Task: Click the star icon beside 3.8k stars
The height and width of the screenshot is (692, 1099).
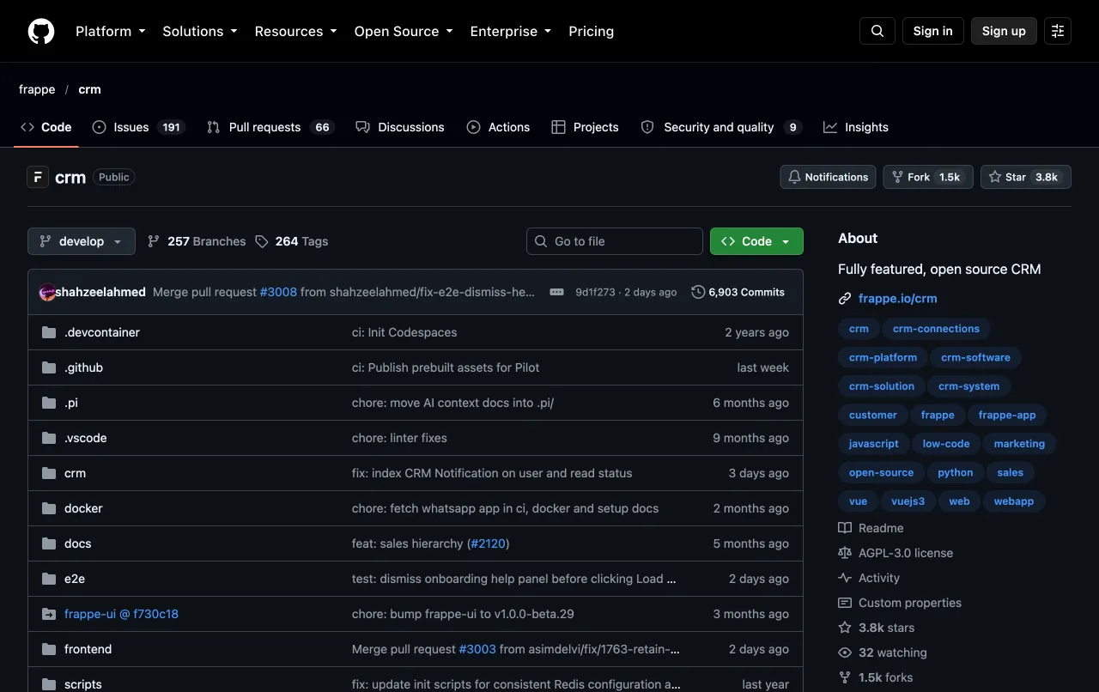Action: [x=845, y=628]
